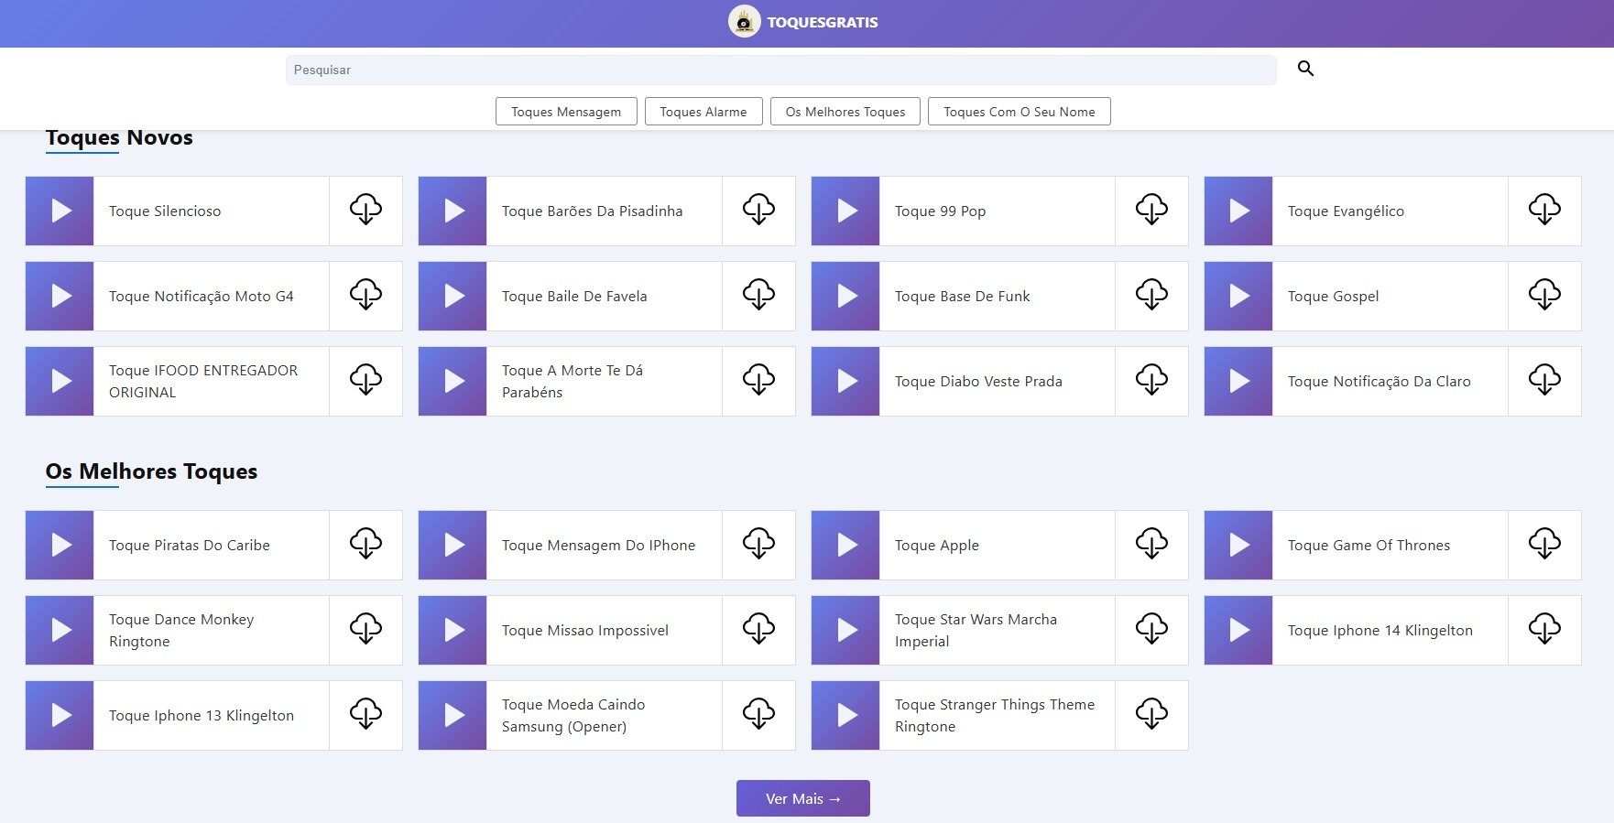Open Toque Stranger Things Theme Ringtone title
Viewport: 1614px width, 823px height.
pos(995,715)
